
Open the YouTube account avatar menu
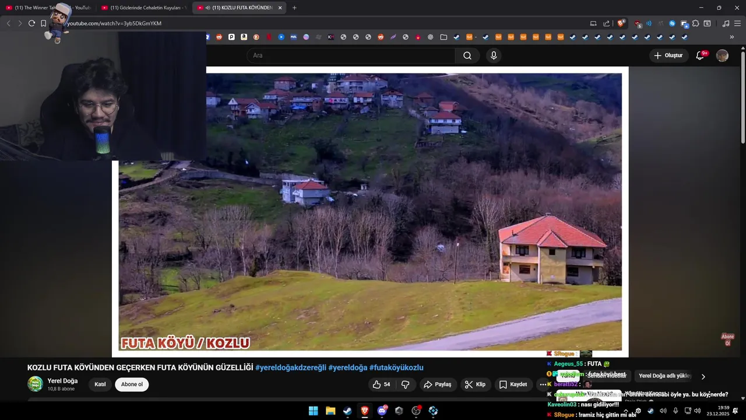coord(722,55)
